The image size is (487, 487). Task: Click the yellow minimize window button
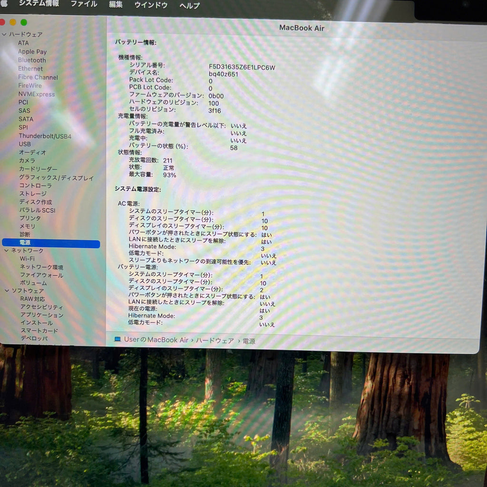[x=13, y=22]
